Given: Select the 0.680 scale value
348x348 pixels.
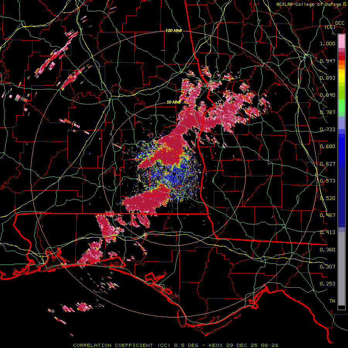Looking at the screenshot, I should point(328,147).
